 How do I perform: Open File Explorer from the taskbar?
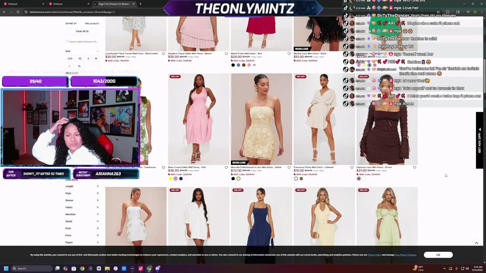tap(107, 268)
